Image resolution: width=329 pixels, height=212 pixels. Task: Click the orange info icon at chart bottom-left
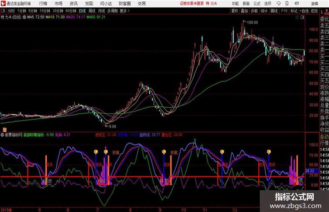coord(5,130)
